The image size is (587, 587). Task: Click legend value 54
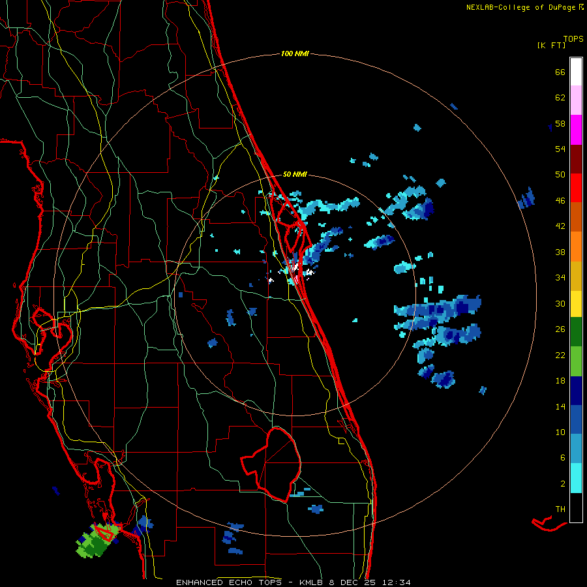point(560,149)
